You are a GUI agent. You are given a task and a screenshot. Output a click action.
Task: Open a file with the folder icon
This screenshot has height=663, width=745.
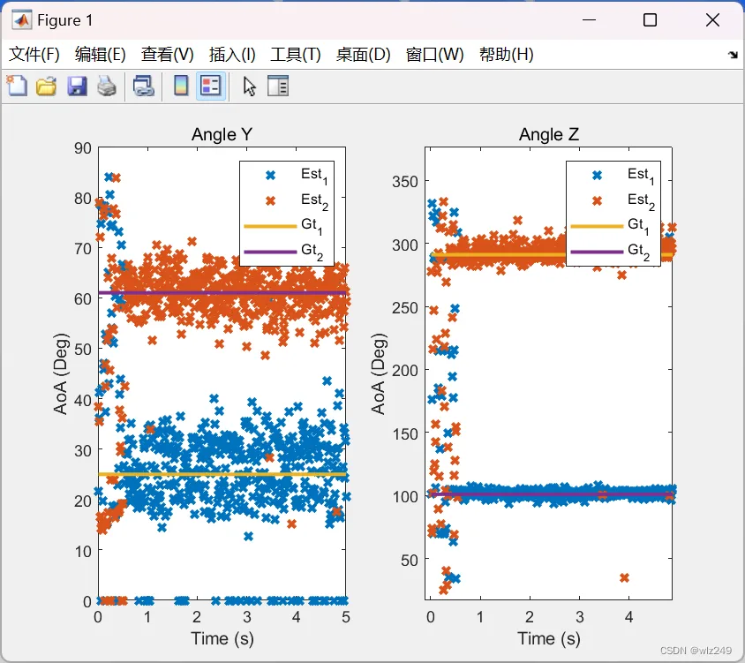tap(47, 87)
